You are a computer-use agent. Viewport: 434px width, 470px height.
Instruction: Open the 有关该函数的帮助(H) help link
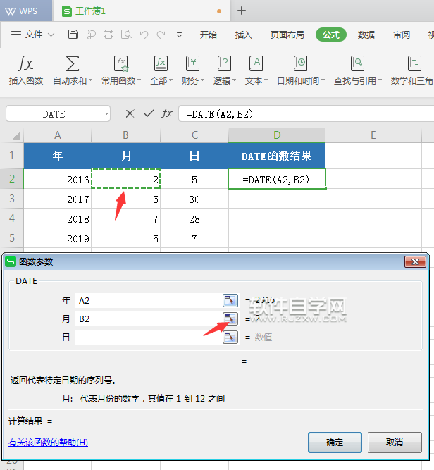pos(48,442)
